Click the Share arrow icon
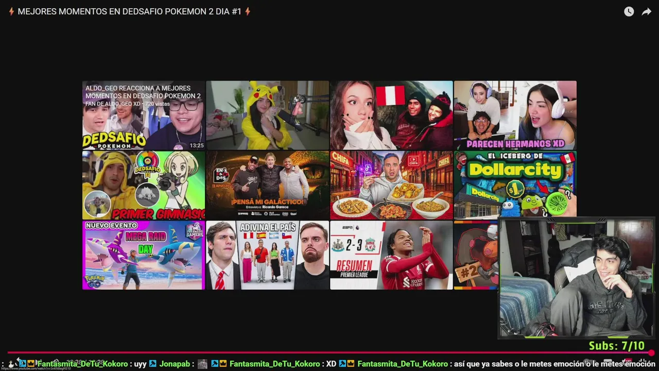 pyautogui.click(x=646, y=11)
